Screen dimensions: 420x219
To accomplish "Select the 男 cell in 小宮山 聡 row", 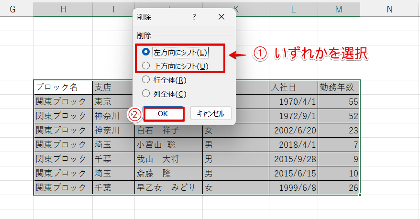I will tap(236, 145).
